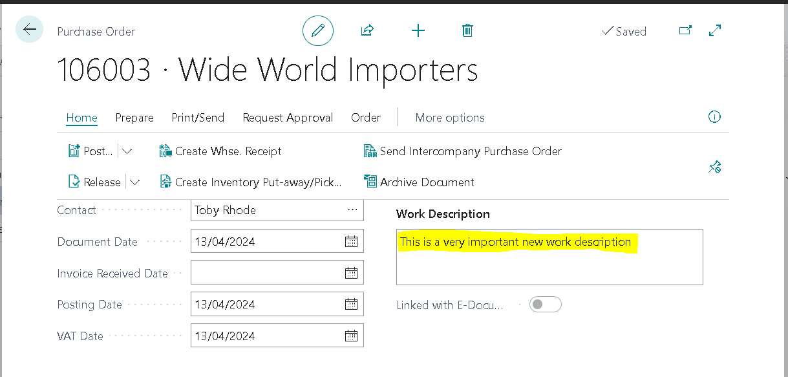Click inside the Work Description text box

[549, 257]
